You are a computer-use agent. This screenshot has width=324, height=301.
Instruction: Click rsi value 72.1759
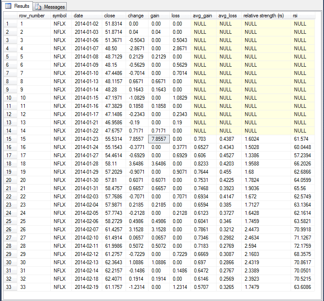[303, 246]
